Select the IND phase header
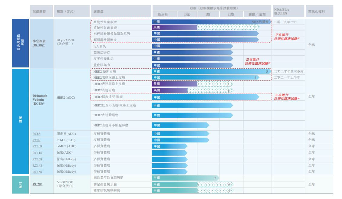The image size is (342, 199). click(x=187, y=15)
